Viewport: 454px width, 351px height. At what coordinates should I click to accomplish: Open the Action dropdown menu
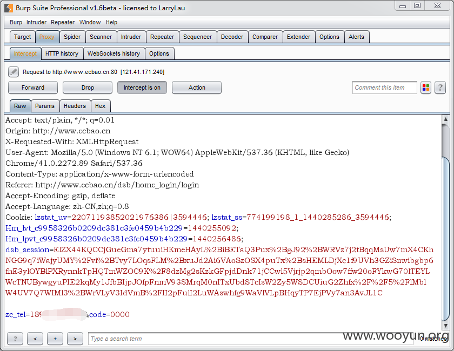click(197, 87)
